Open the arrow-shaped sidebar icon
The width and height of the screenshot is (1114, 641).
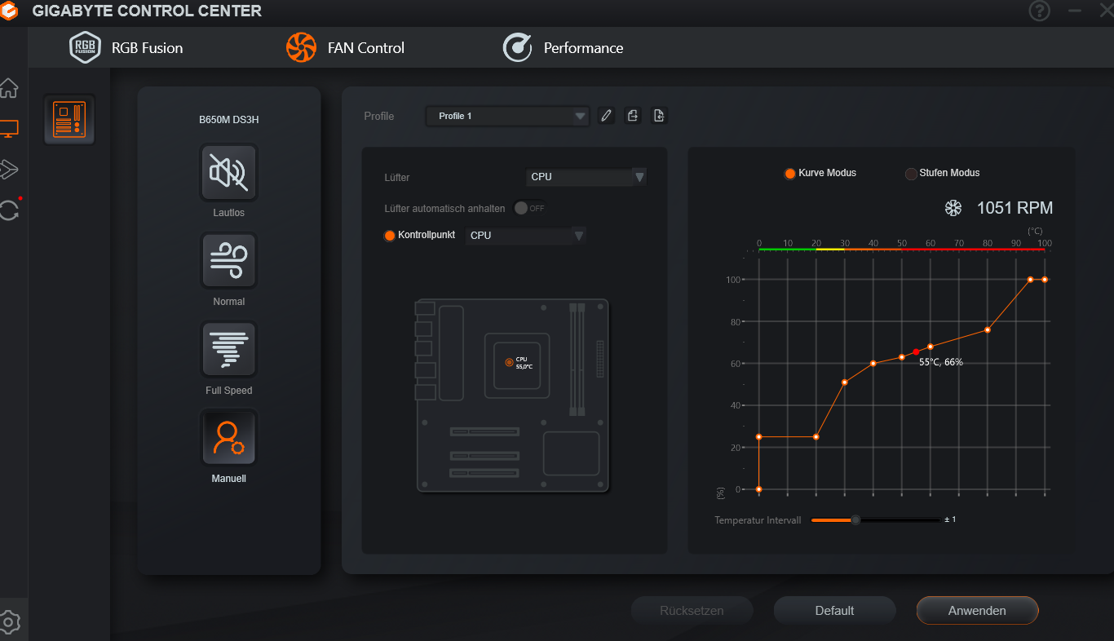pos(9,169)
